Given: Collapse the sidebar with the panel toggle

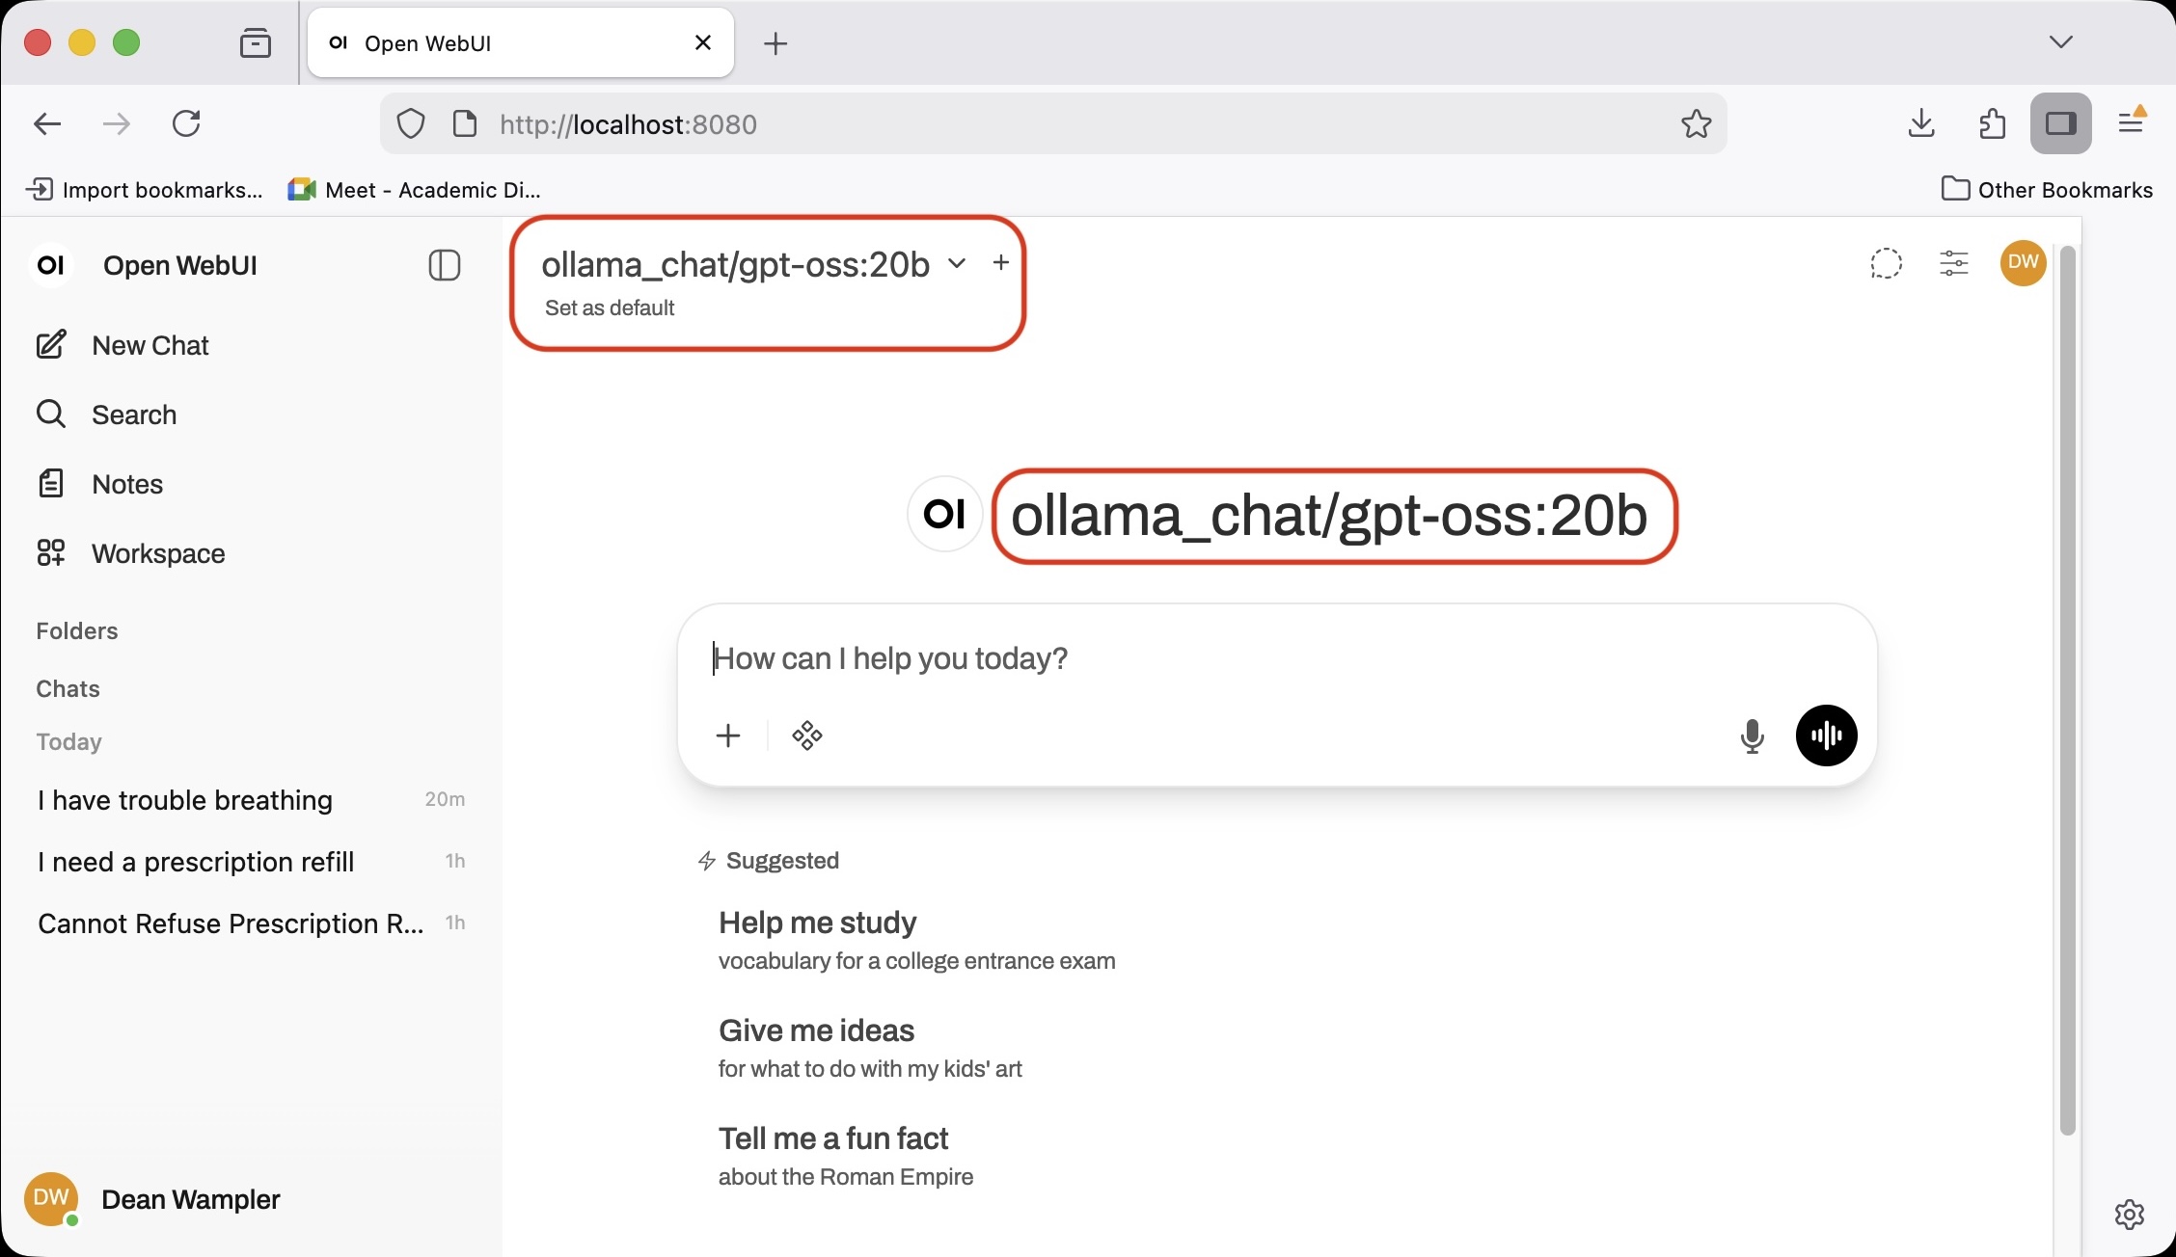Looking at the screenshot, I should pos(444,265).
